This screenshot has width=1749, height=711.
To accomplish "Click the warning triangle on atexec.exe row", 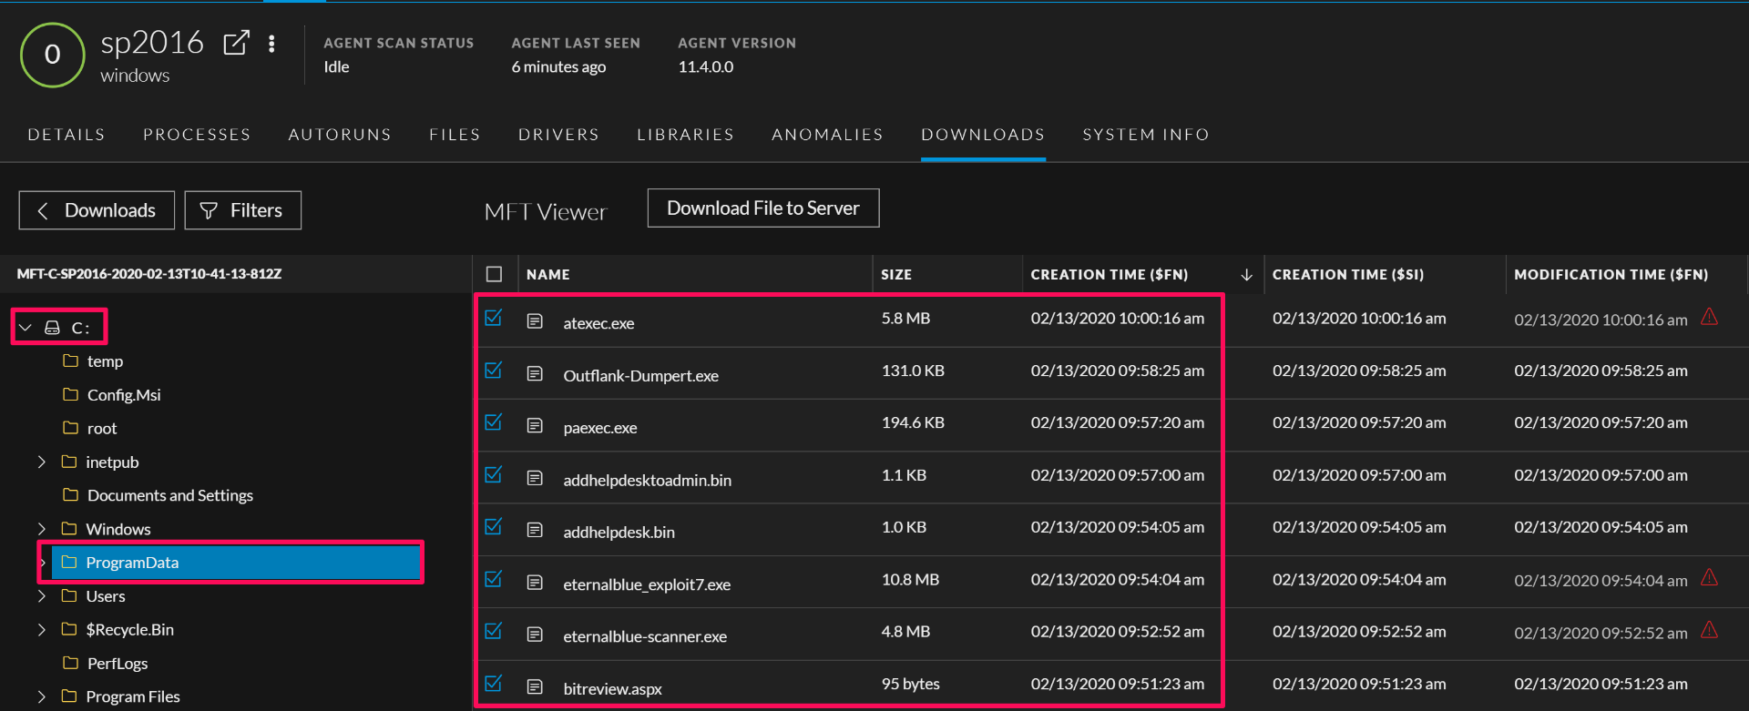I will coord(1709,317).
